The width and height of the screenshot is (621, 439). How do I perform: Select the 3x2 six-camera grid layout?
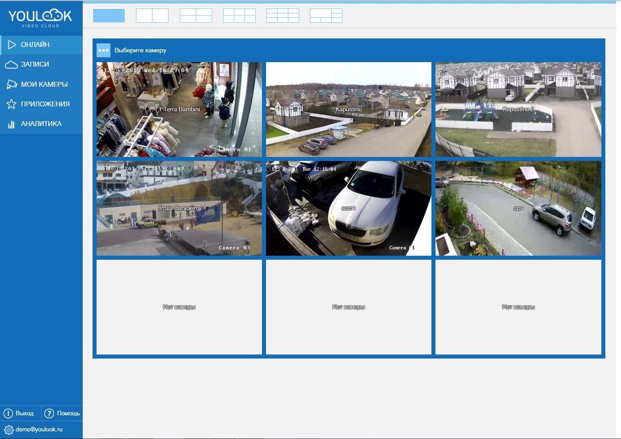[x=239, y=16]
